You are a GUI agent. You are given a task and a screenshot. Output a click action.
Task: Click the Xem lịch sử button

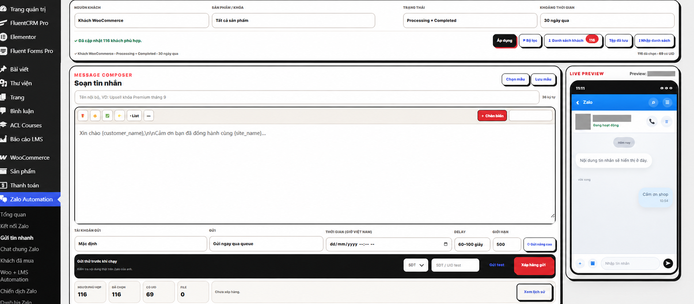point(534,292)
